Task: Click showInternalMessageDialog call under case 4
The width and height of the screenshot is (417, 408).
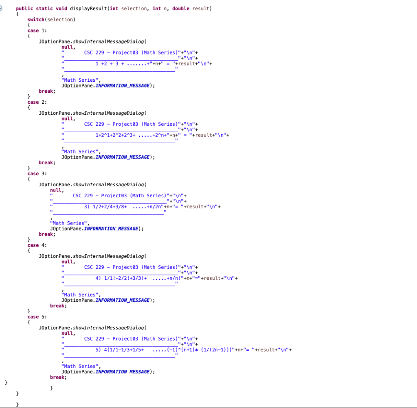Action: tap(108, 256)
